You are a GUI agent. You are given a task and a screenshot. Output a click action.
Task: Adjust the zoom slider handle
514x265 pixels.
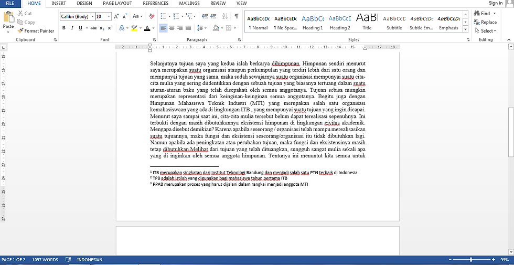pos(471,259)
